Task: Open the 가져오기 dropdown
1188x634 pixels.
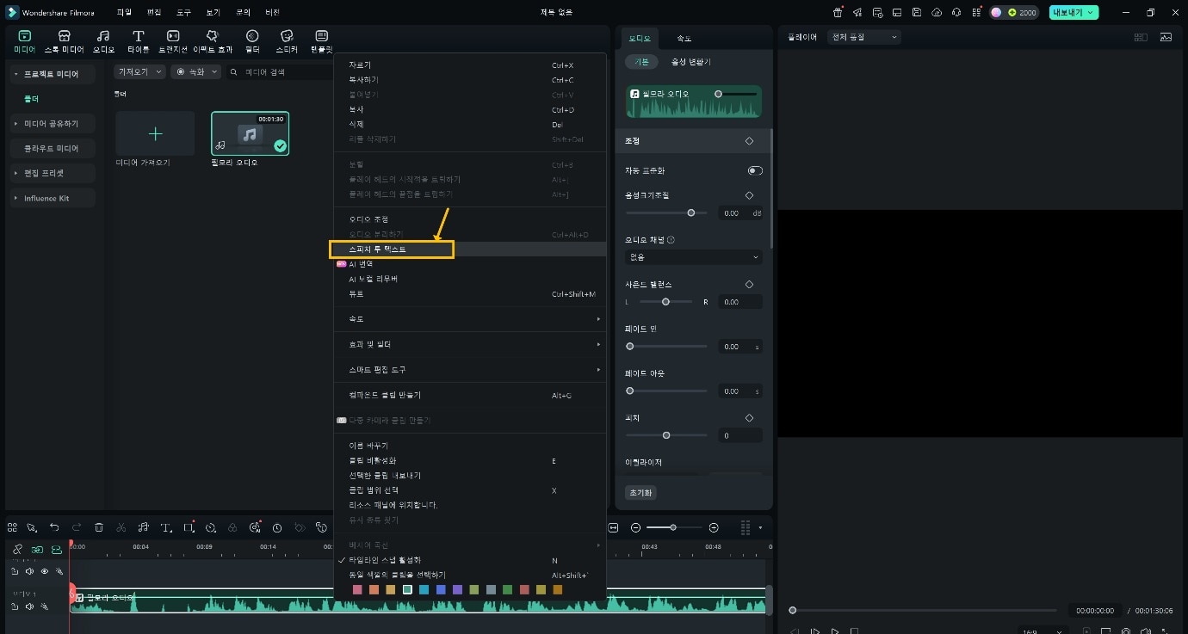Action: 139,72
